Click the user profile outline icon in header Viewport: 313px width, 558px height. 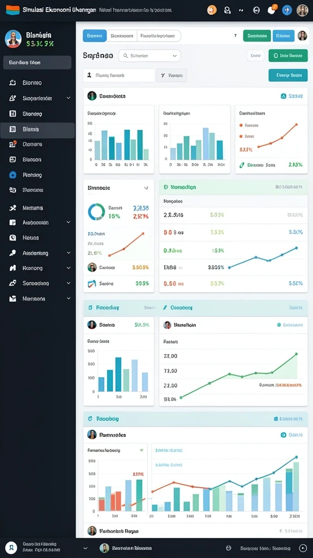coord(227,10)
